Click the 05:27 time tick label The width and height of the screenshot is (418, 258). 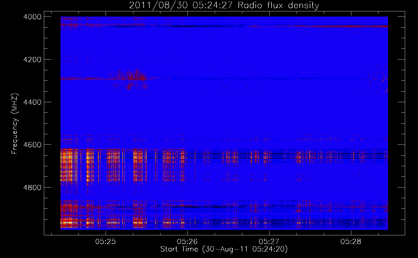pos(269,242)
